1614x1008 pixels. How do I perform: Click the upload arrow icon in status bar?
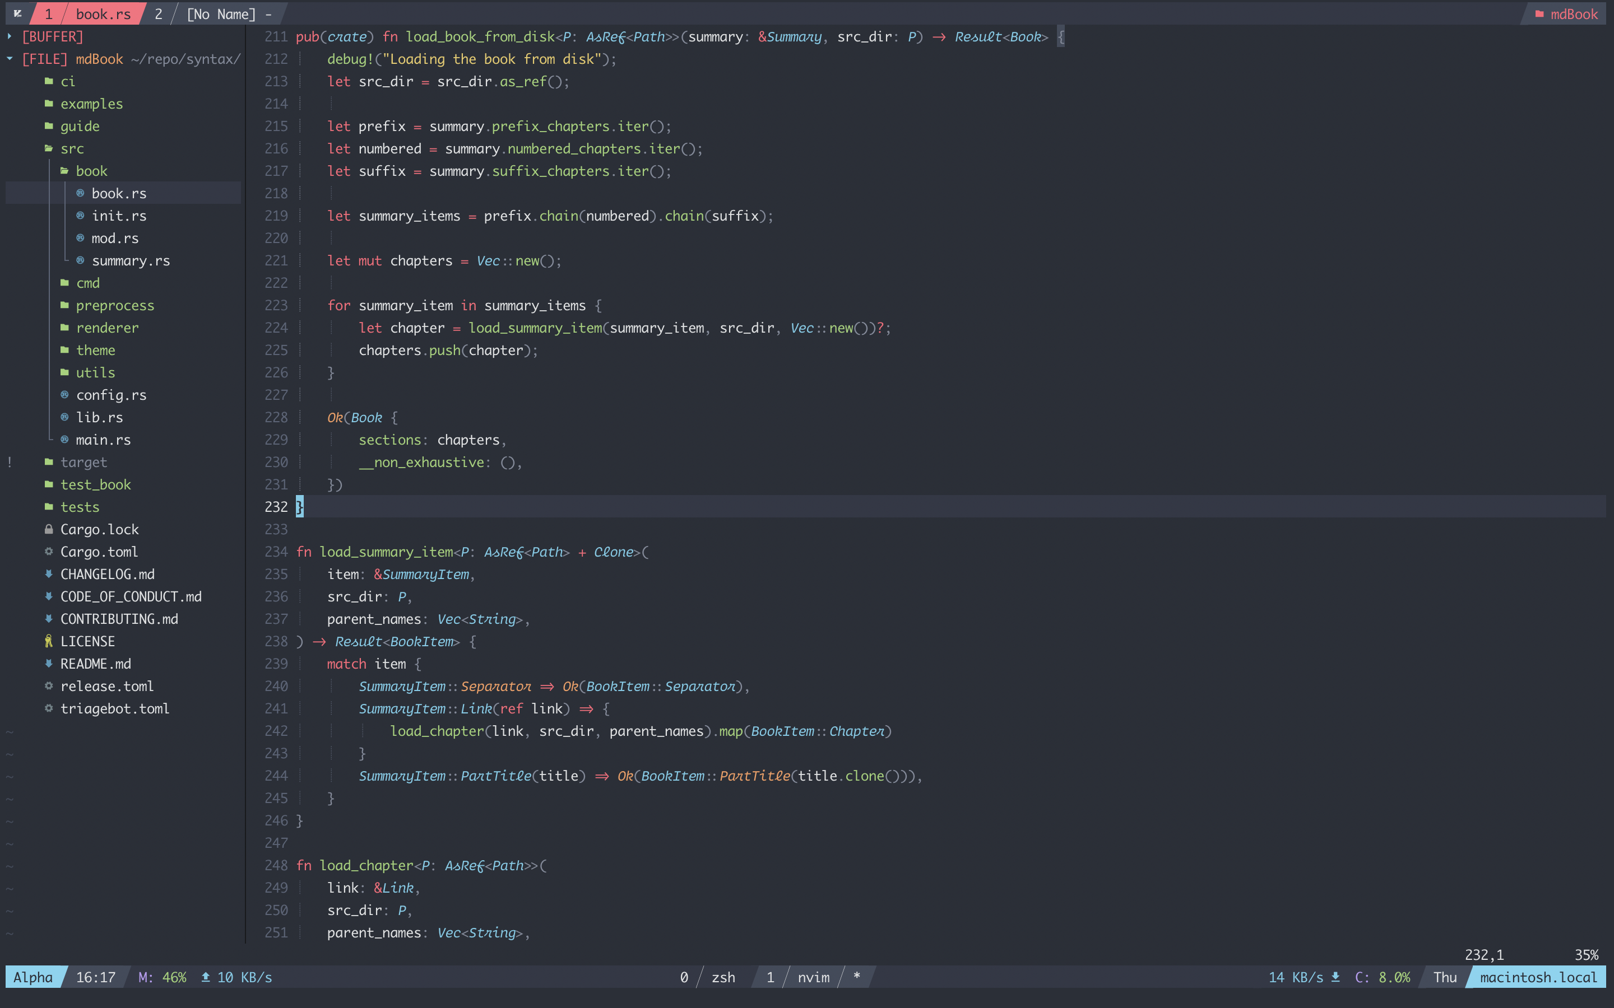tap(206, 977)
